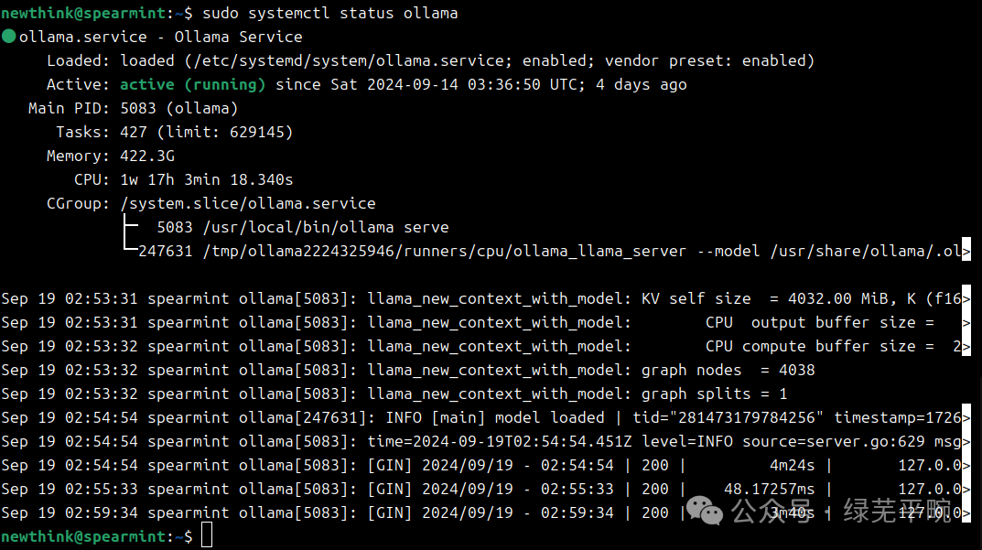Click the 5083 /usr/local/bin/ollama serve process entry
982x550 pixels.
tap(303, 227)
